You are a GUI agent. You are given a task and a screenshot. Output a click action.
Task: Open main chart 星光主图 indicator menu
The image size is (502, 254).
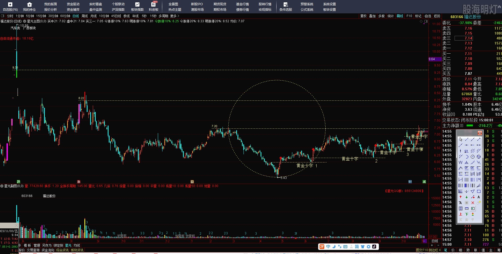[25, 21]
